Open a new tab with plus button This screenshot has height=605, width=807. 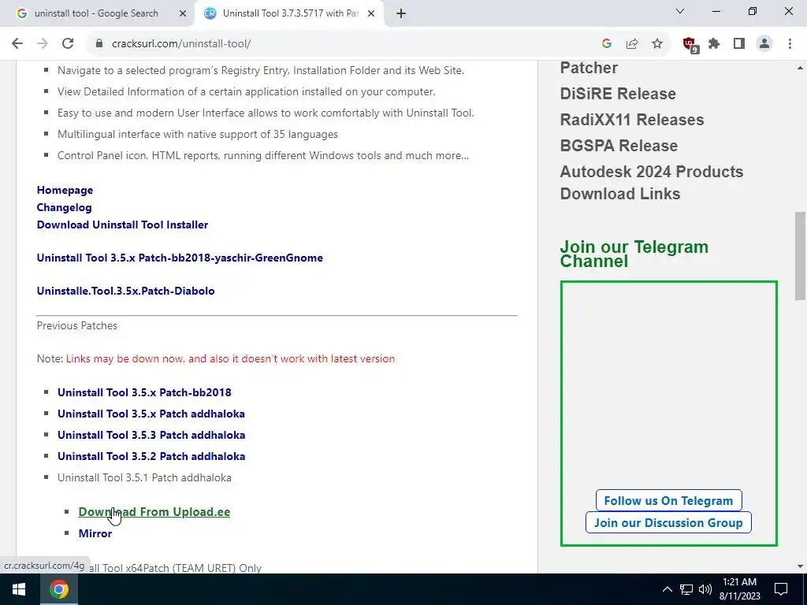401,13
